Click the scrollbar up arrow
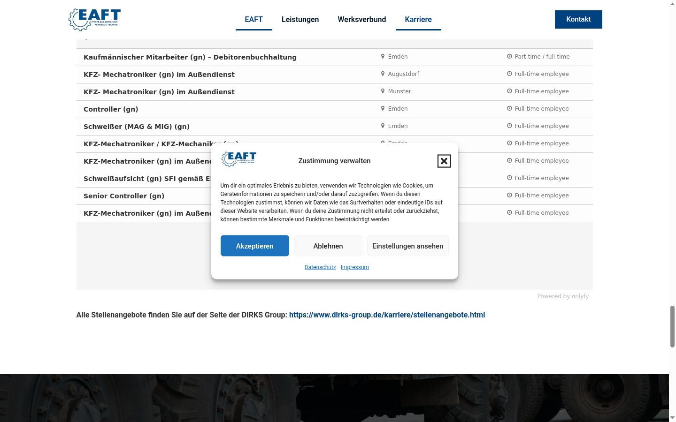Screen dimensions: 676x422 click(x=672, y=4)
